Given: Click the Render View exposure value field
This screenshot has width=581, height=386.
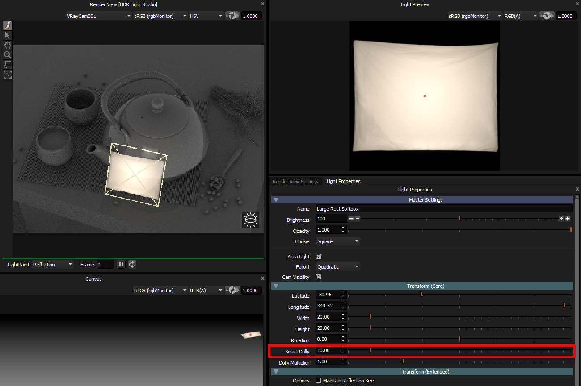Looking at the screenshot, I should [x=252, y=16].
